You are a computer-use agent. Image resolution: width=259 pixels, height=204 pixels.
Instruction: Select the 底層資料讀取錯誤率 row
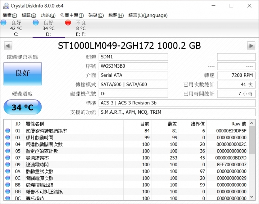tap(126, 131)
